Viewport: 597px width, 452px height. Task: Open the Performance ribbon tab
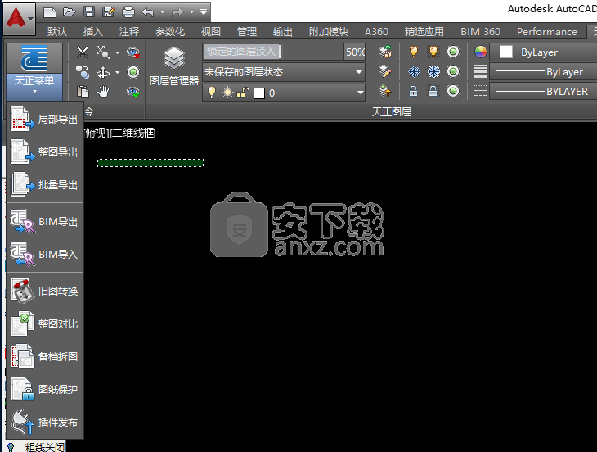pyautogui.click(x=547, y=31)
